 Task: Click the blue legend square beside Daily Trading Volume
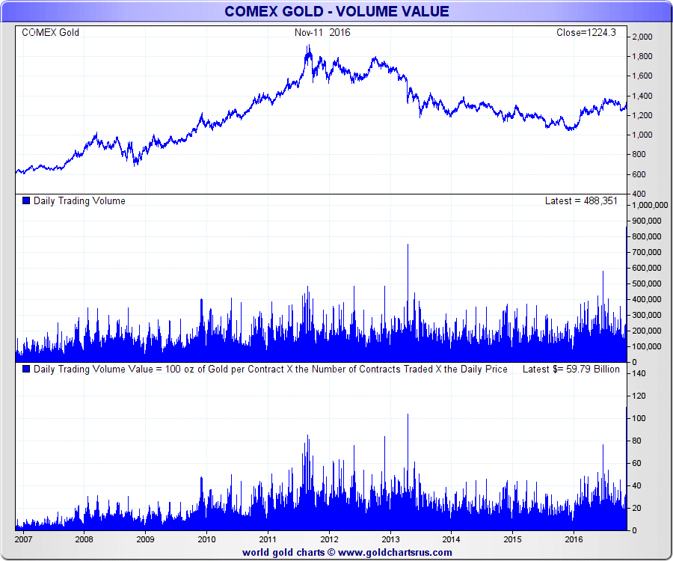coord(26,200)
